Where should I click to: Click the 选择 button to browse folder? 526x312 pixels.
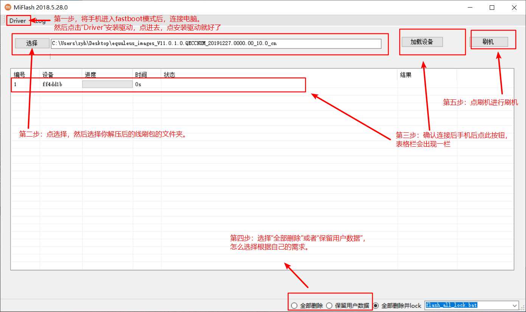click(x=32, y=43)
